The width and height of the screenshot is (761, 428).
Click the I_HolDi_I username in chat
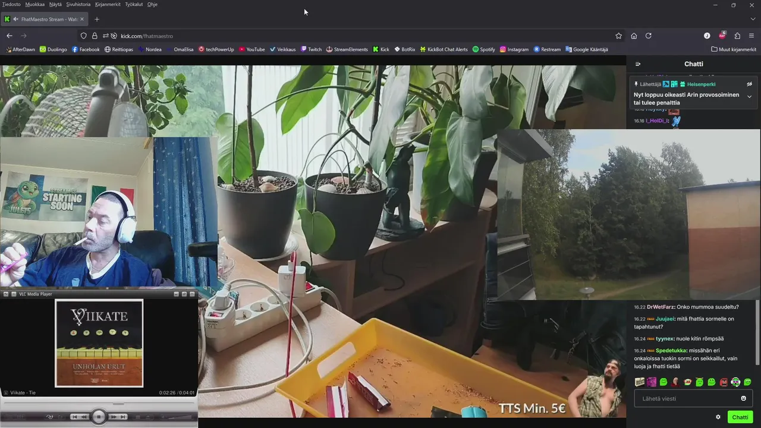(x=658, y=121)
